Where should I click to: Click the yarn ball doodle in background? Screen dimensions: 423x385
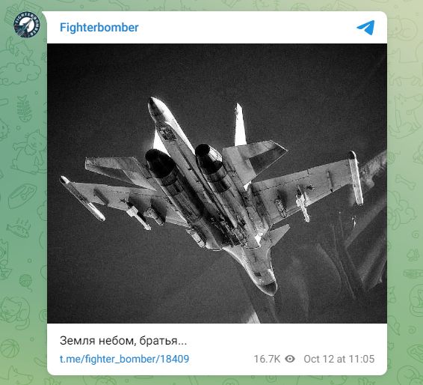pyautogui.click(x=25, y=282)
